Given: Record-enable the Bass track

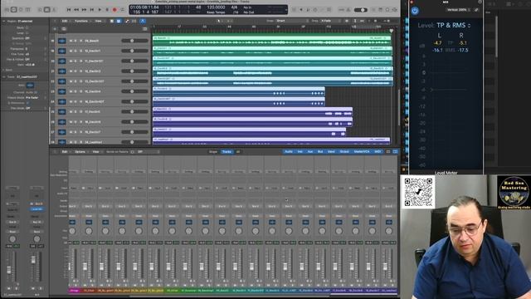Looking at the screenshot, I should coord(80,41).
